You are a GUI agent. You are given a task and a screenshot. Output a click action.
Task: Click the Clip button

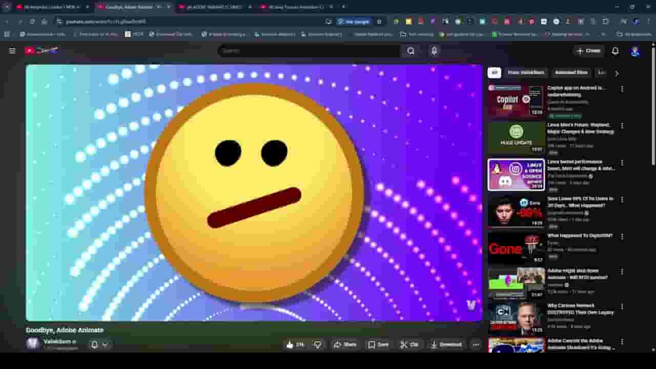tap(409, 344)
